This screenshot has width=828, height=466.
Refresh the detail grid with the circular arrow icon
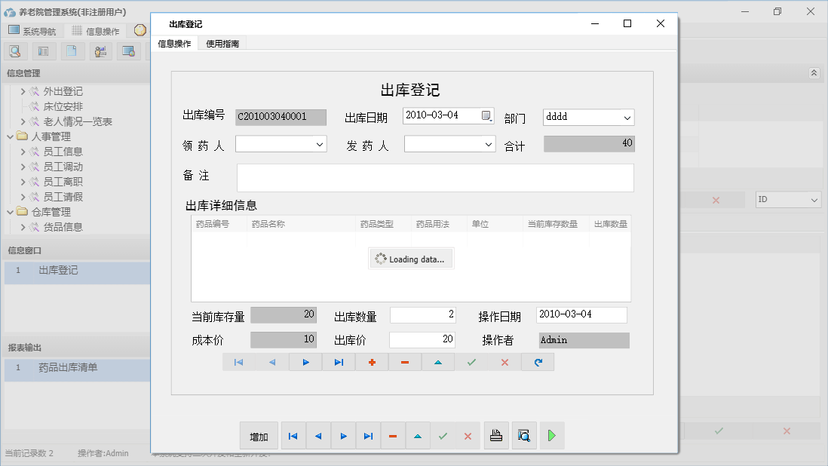[x=538, y=362]
